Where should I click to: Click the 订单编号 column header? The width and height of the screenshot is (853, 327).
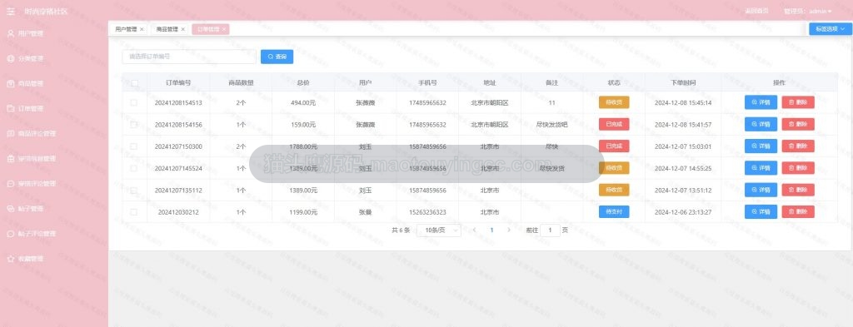click(178, 83)
